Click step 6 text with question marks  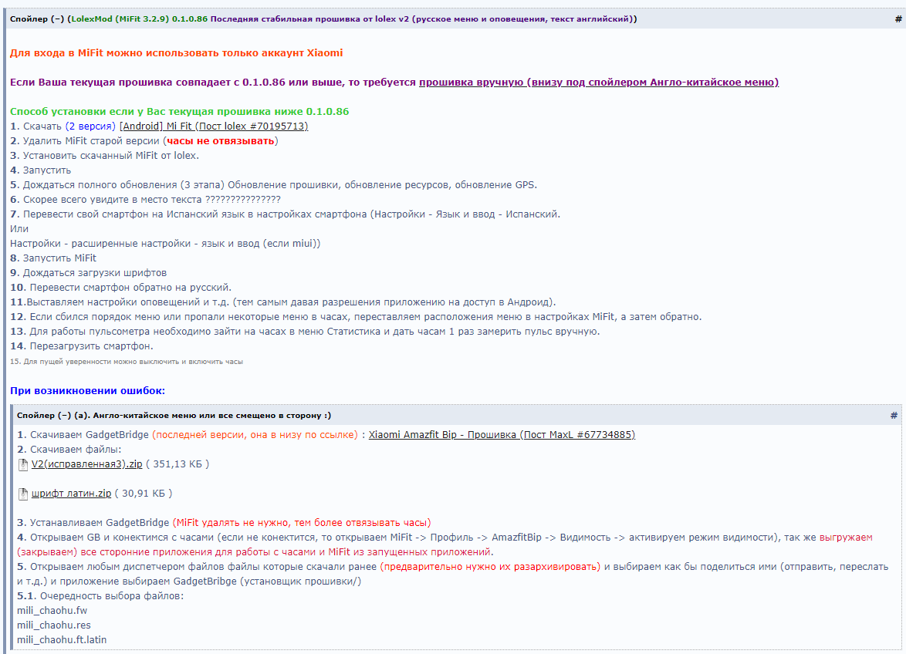(145, 200)
